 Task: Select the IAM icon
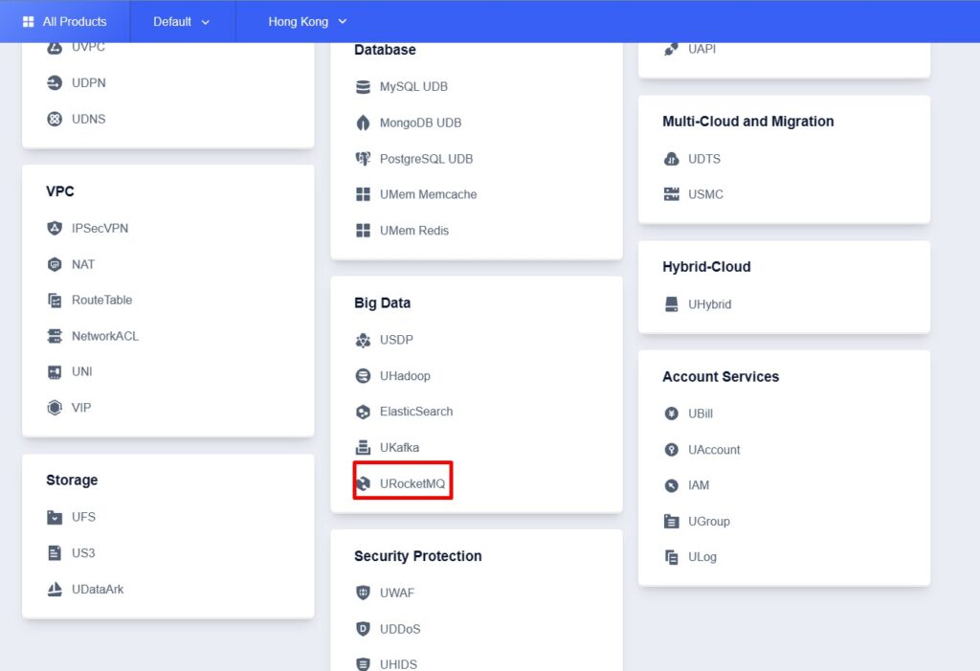[671, 485]
